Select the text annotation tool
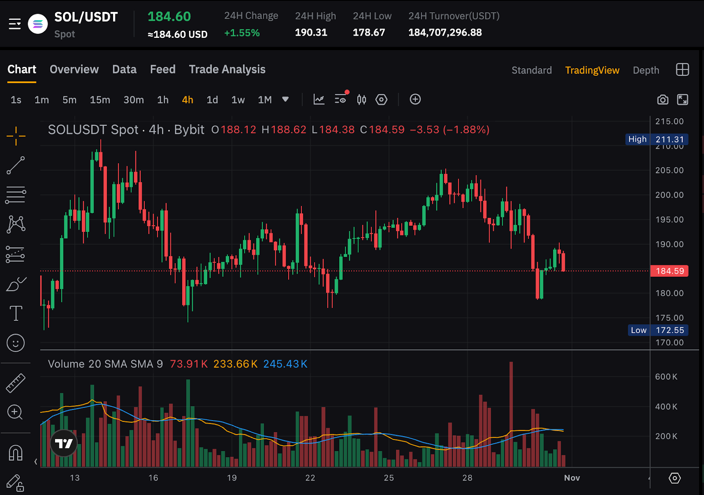This screenshot has width=704, height=495. click(x=16, y=313)
